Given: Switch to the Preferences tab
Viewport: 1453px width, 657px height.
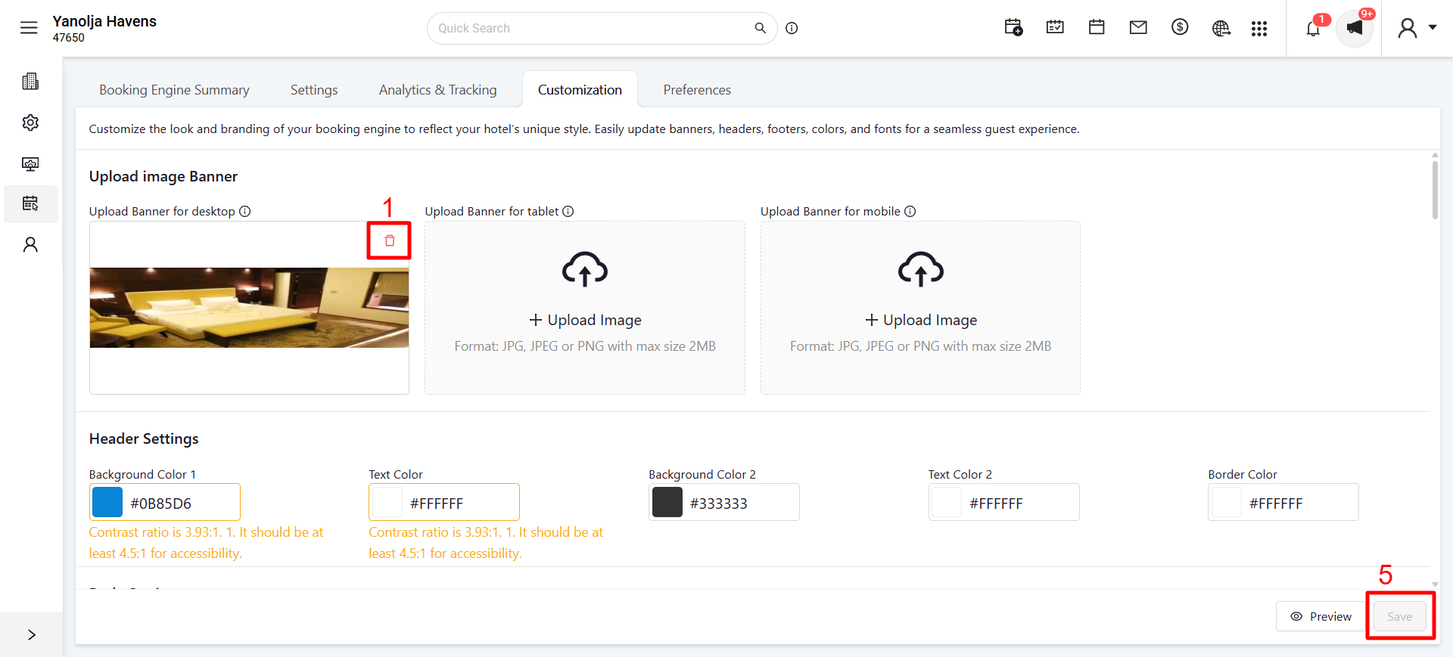Looking at the screenshot, I should tap(697, 90).
